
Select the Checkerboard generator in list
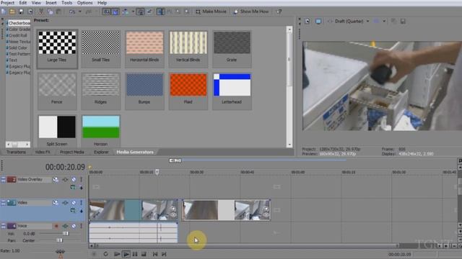pos(19,23)
